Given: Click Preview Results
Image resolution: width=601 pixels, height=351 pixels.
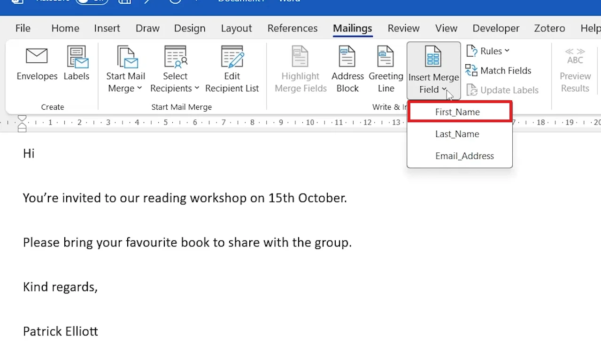Looking at the screenshot, I should (x=575, y=69).
